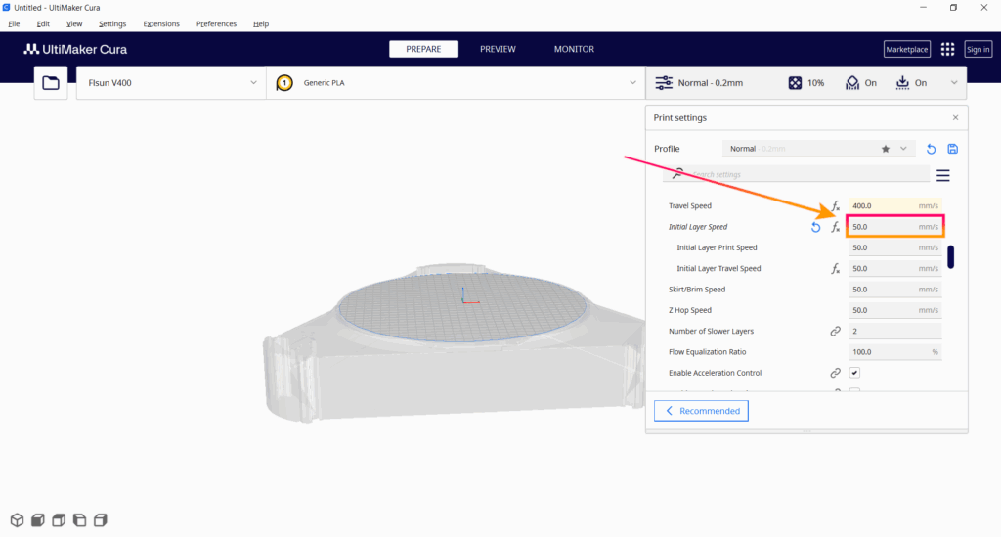Click the print settings sliders icon
The height and width of the screenshot is (537, 1001).
(x=664, y=83)
